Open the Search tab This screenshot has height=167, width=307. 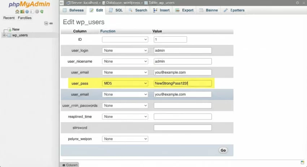(138, 10)
